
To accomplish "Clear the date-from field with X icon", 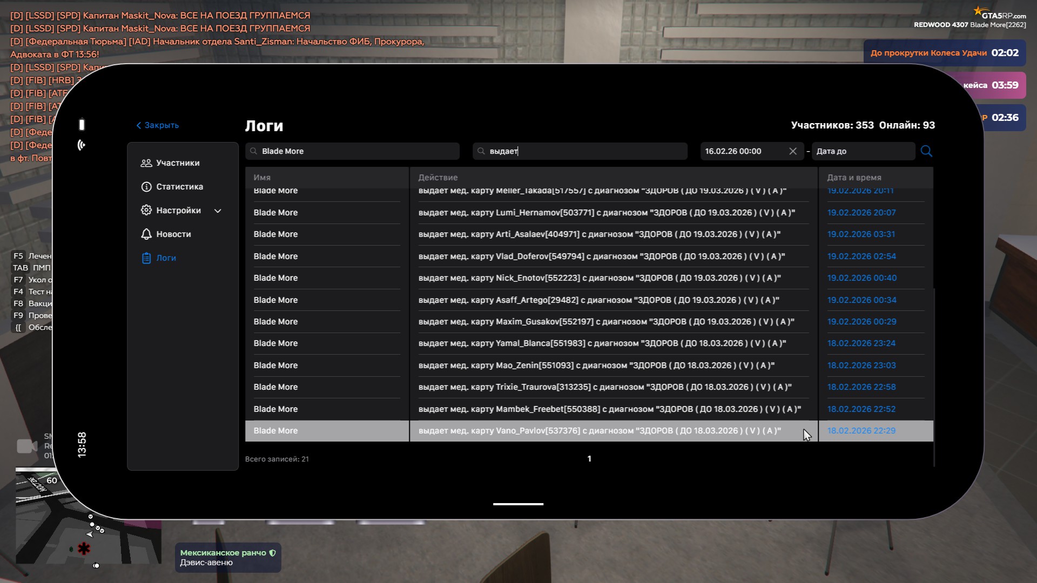I will click(x=792, y=151).
